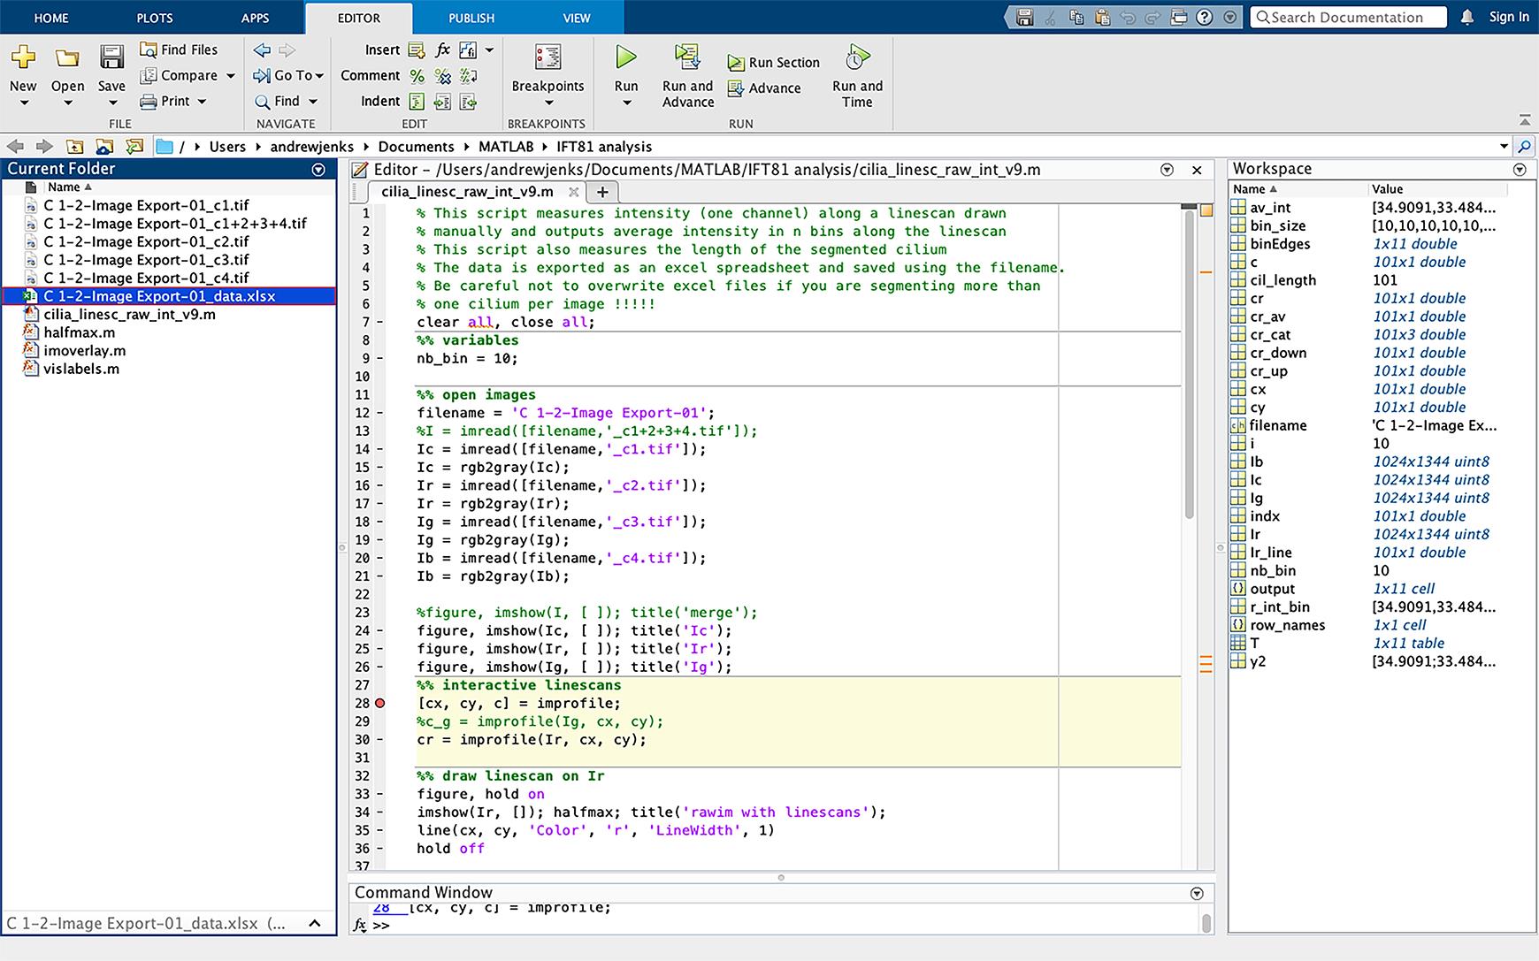Click the folder search magnifier icon

(x=1524, y=147)
